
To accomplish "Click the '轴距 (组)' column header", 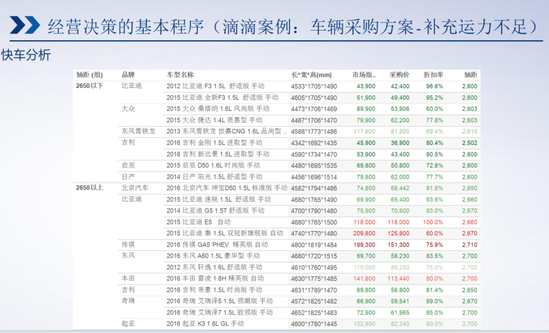I will 89,75.
